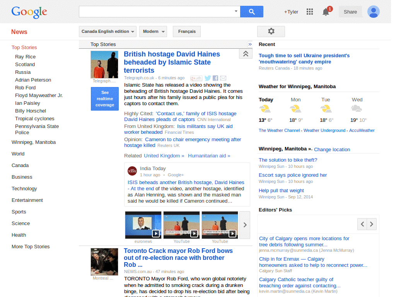Click See realtime coverage button

tap(105, 99)
